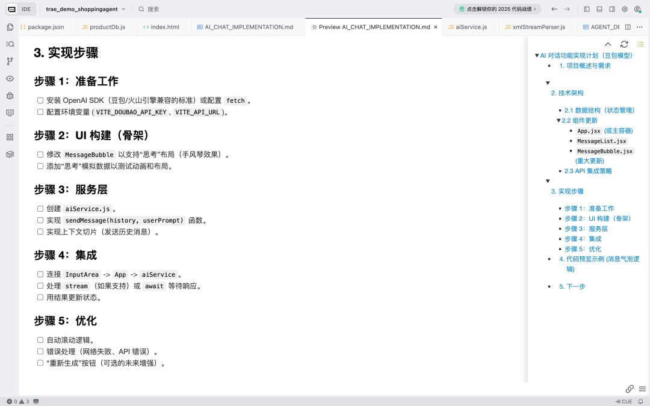Collapse the triangle above 2. 技术架构
Viewport: 650px width, 406px height.
coord(548,83)
